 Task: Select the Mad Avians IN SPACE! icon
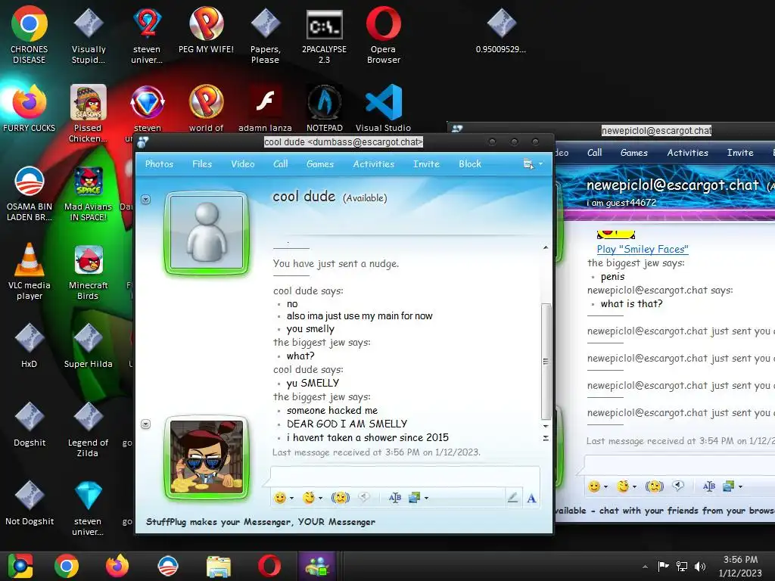tap(88, 194)
